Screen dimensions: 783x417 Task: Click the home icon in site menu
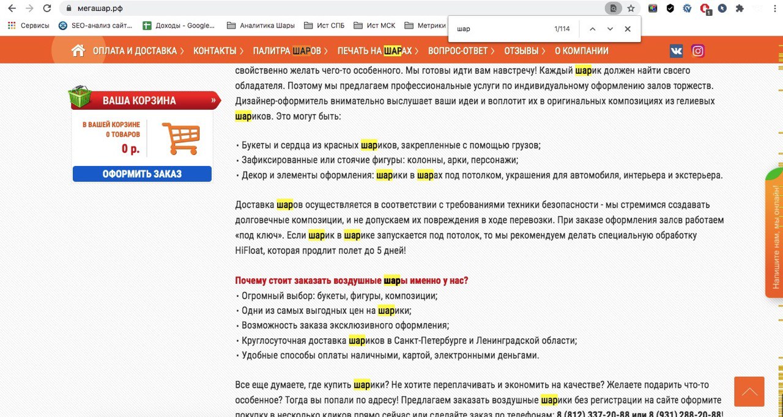point(78,51)
